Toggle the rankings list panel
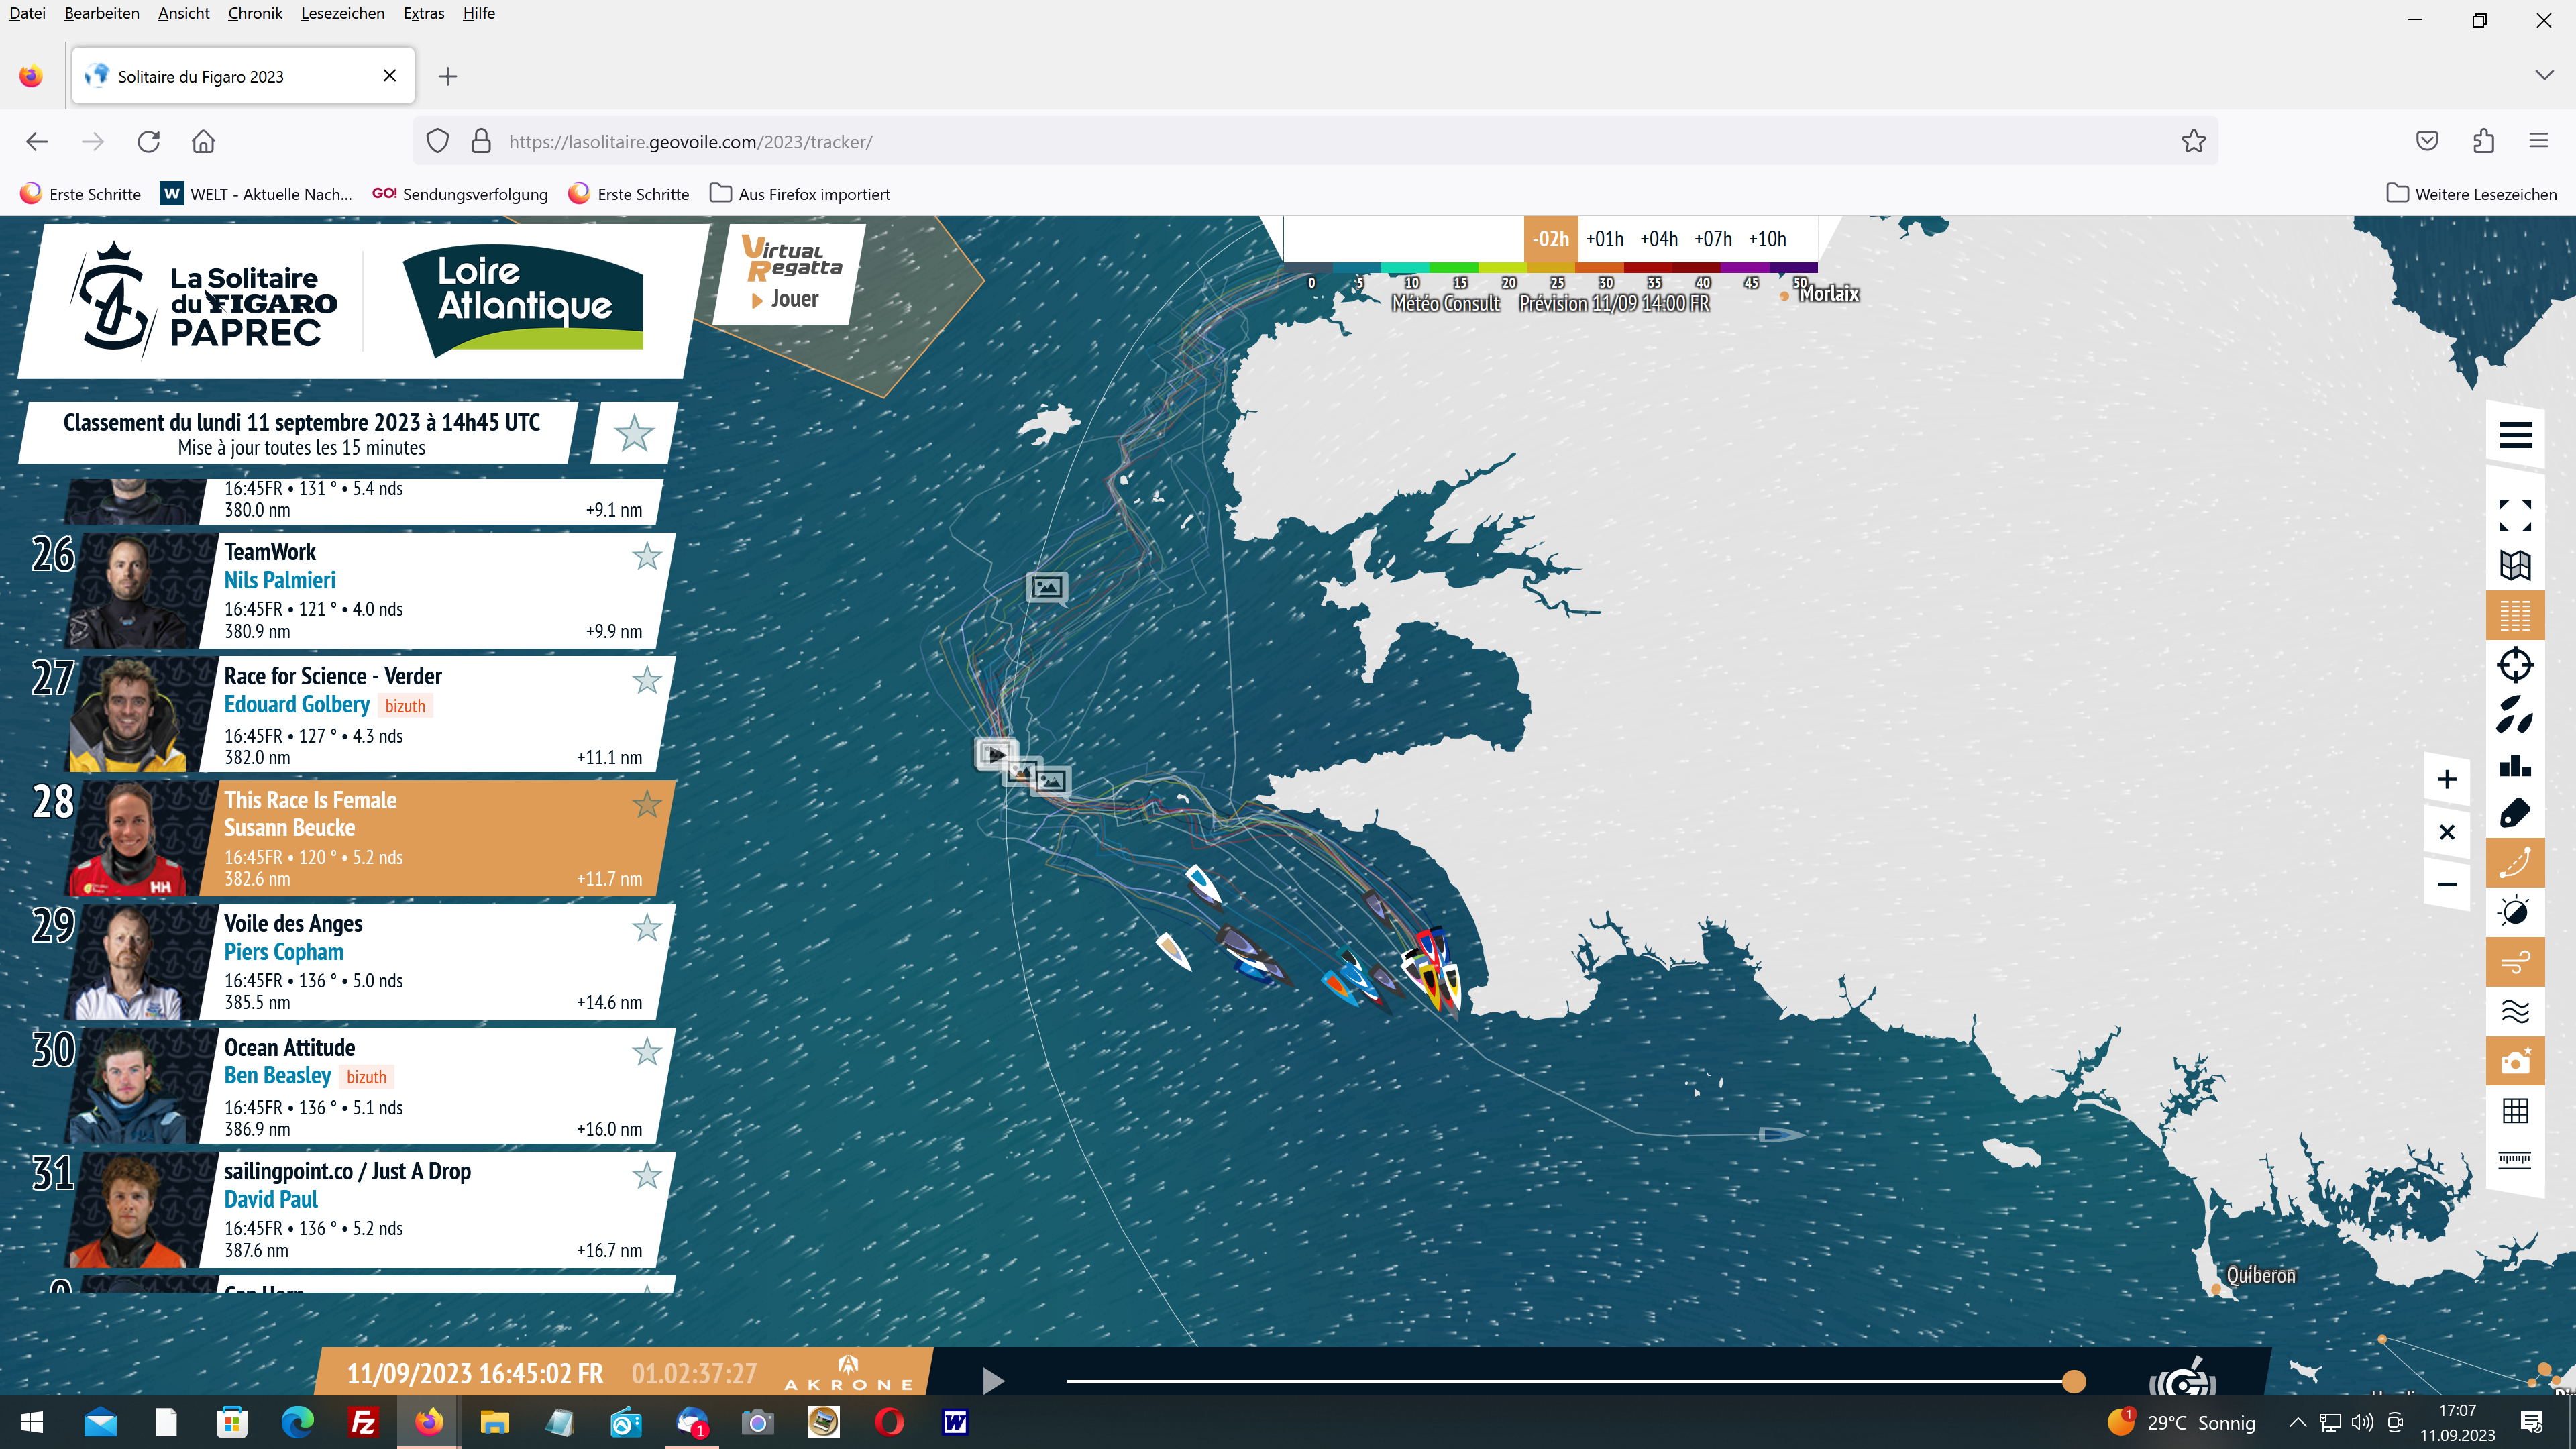The image size is (2576, 1449). tap(2515, 616)
